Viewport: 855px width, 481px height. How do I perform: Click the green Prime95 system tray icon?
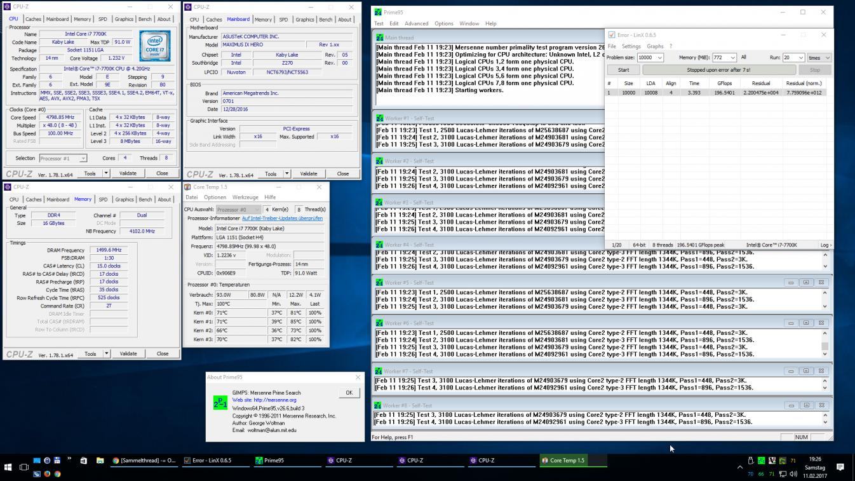point(761,461)
